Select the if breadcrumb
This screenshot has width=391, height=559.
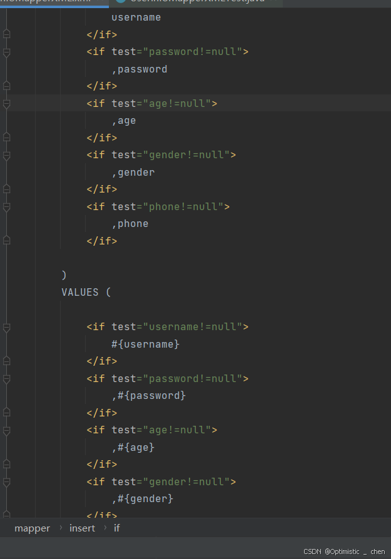coord(116,528)
